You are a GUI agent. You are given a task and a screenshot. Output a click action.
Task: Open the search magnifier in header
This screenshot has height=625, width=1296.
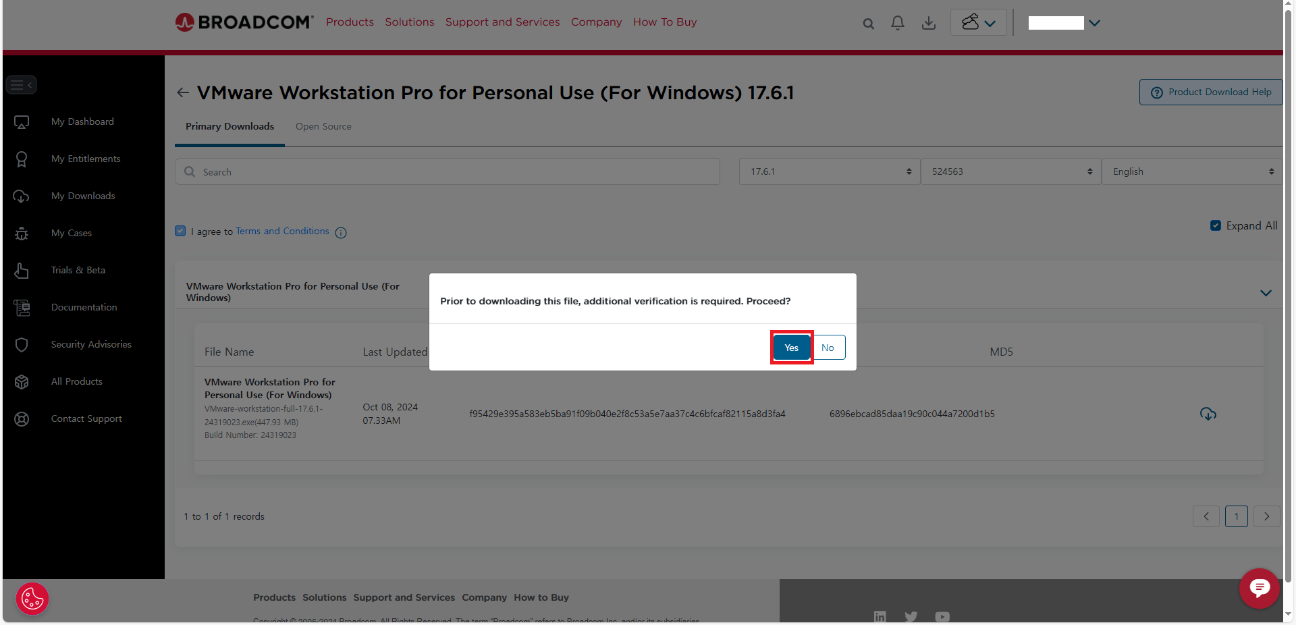pos(869,24)
